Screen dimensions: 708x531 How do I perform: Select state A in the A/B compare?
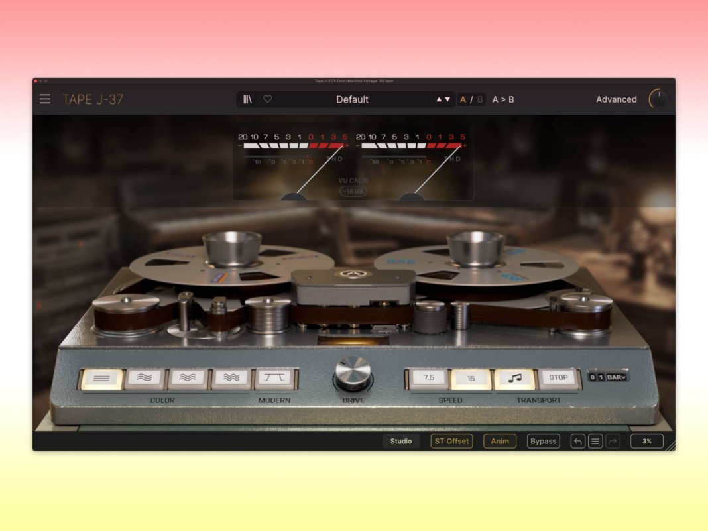[463, 99]
